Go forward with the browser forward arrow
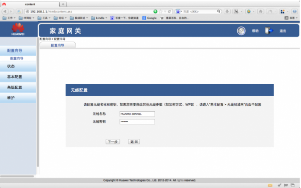 tap(11, 12)
